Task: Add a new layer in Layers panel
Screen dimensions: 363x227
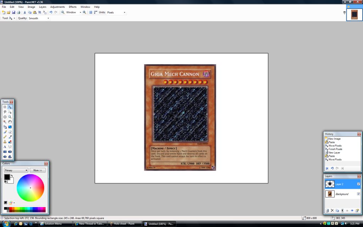Action: click(x=327, y=210)
